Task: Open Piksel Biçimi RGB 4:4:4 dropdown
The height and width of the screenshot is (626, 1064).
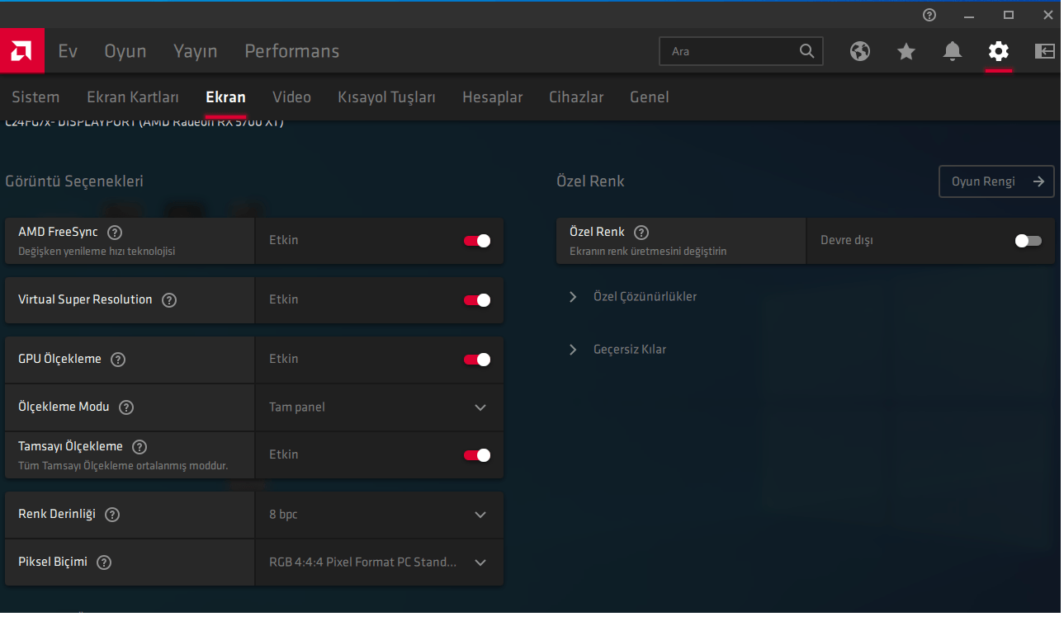Action: click(379, 562)
